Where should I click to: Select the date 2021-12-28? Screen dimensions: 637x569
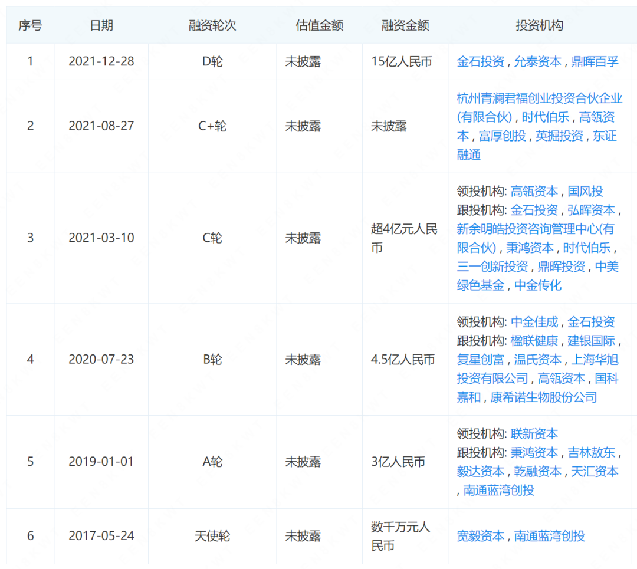coord(101,62)
